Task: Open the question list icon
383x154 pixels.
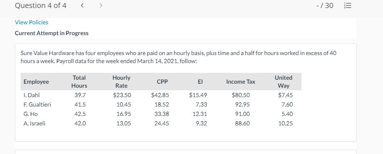Action: point(347,6)
